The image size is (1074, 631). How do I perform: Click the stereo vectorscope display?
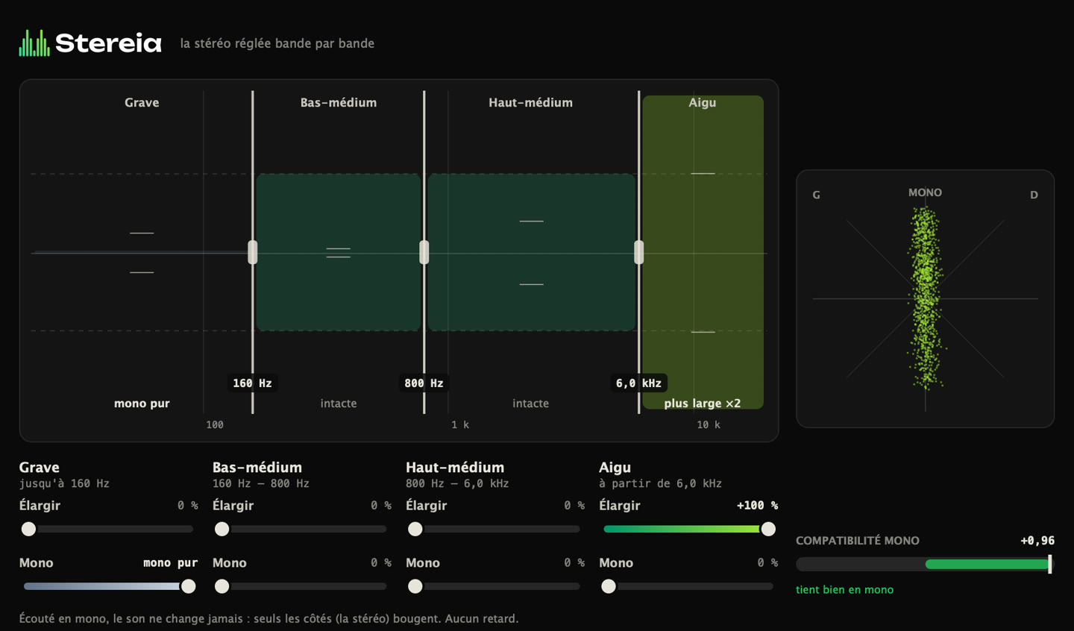(x=925, y=298)
